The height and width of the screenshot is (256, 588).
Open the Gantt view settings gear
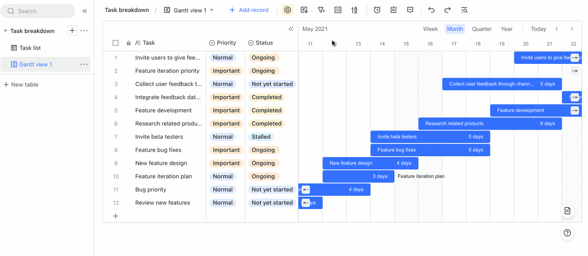pyautogui.click(x=288, y=10)
